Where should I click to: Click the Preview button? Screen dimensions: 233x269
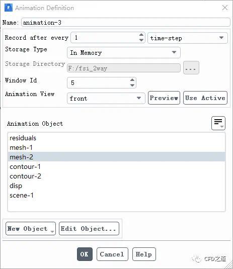click(164, 98)
